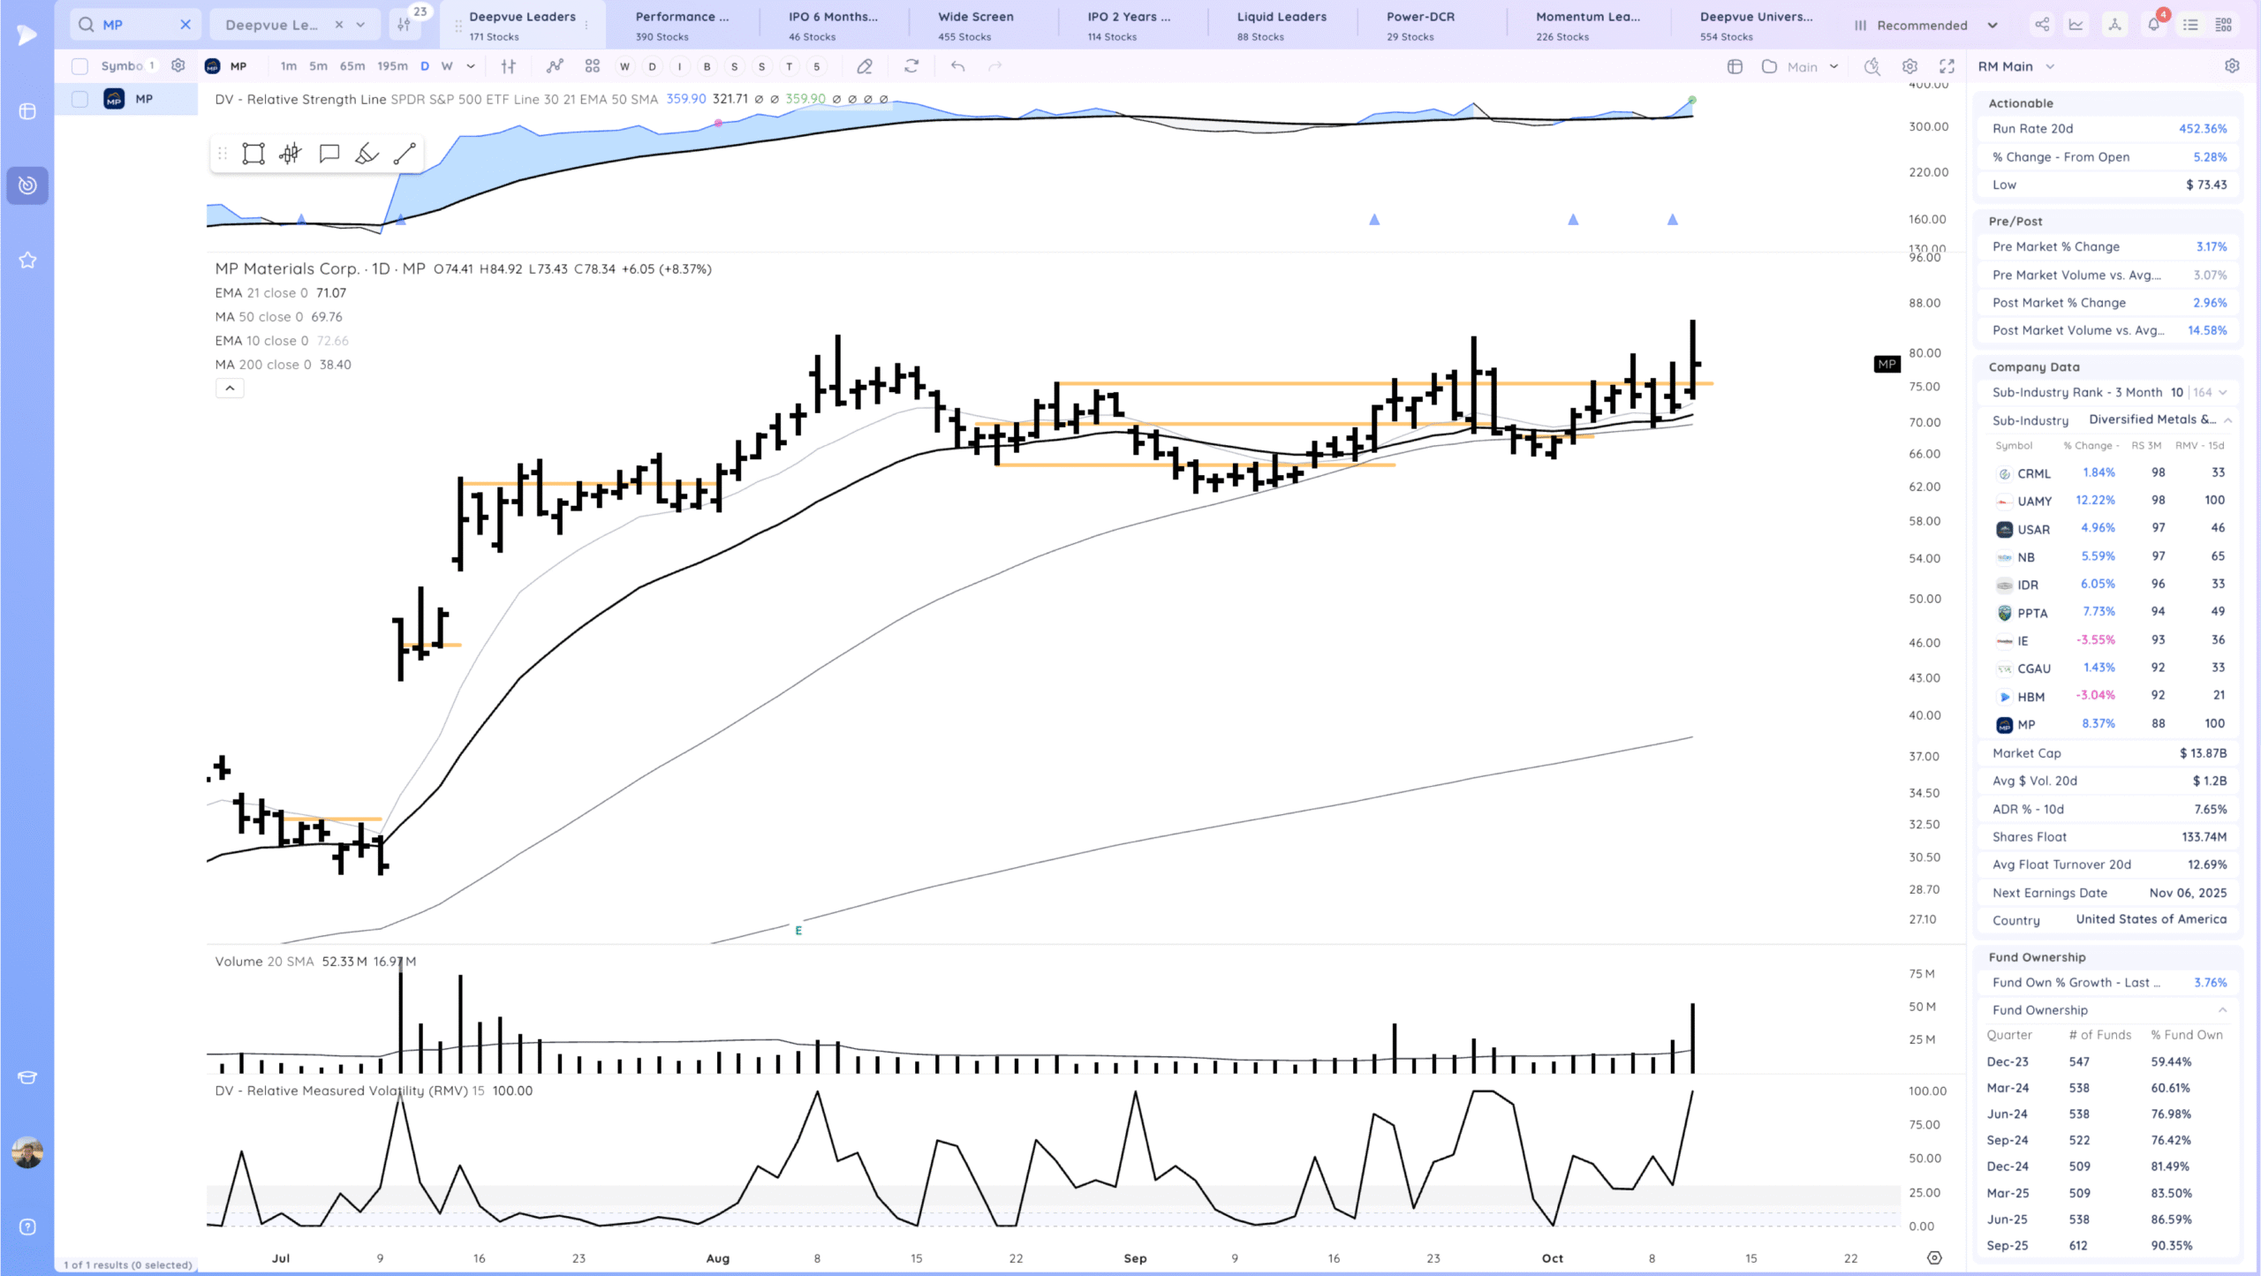
Task: Expand the timeframe dropdown chevron
Action: point(471,66)
